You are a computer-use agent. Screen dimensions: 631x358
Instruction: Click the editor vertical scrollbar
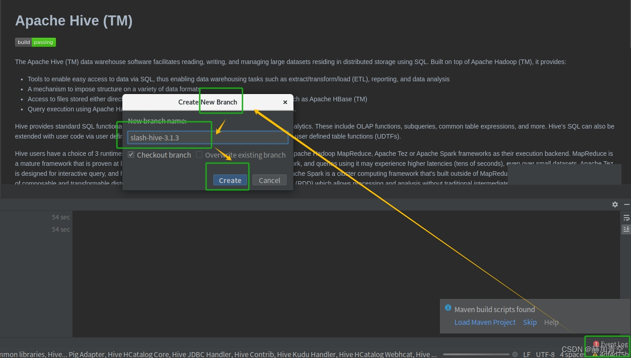tap(630, 24)
